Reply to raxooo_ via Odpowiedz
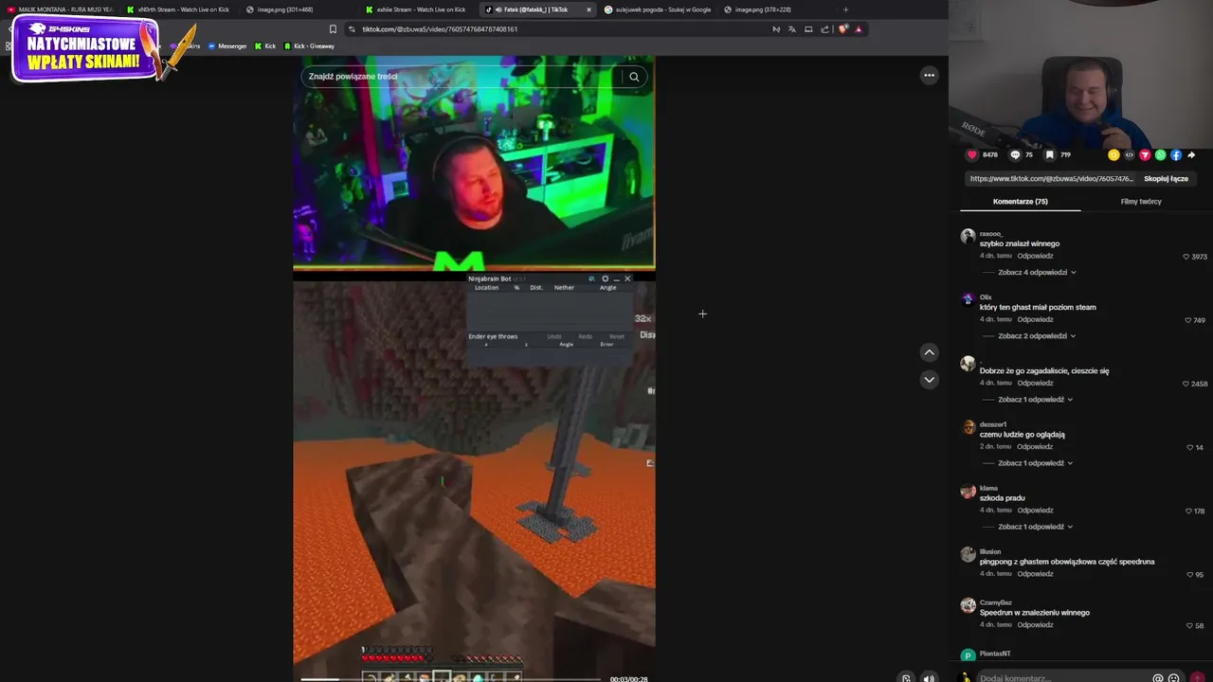1213x682 pixels. click(x=1035, y=256)
